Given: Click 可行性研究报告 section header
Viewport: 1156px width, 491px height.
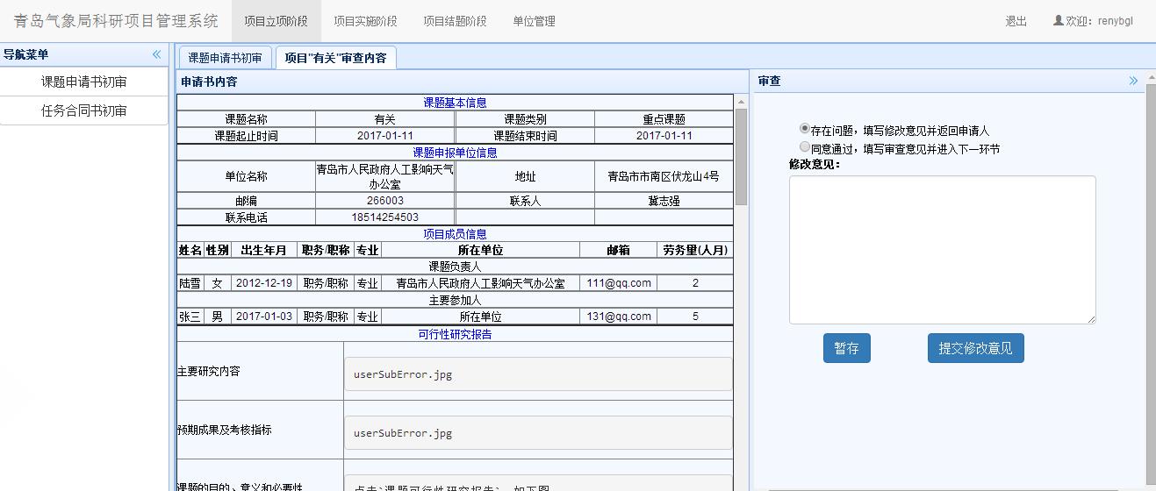Looking at the screenshot, I should tap(455, 334).
